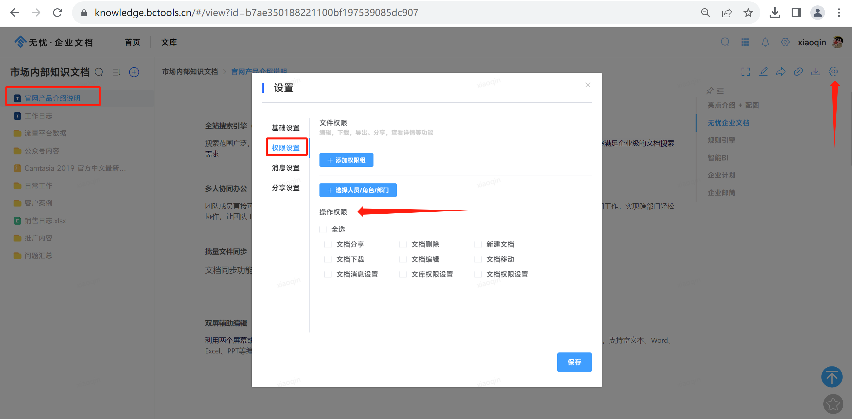Image resolution: width=852 pixels, height=419 pixels.
Task: Copy the document link via link icon
Action: 798,72
